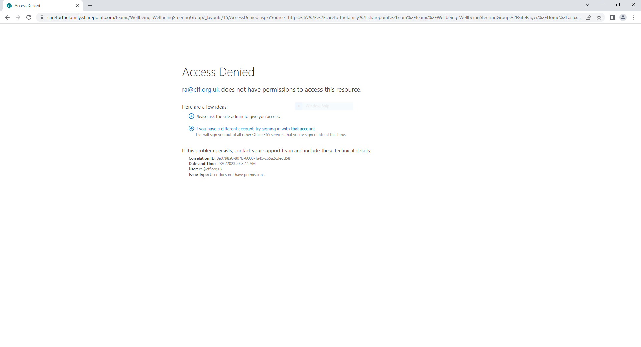Open the Chrome profile avatar menu
Image resolution: width=641 pixels, height=347 pixels.
click(x=623, y=17)
